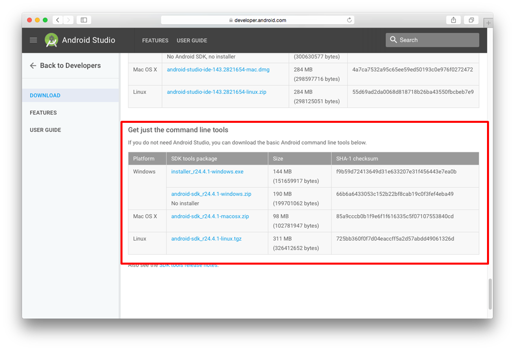Image resolution: width=515 pixels, height=350 pixels.
Task: Download android-sdk_r24.4.1-linux.tgz
Action: click(x=206, y=239)
